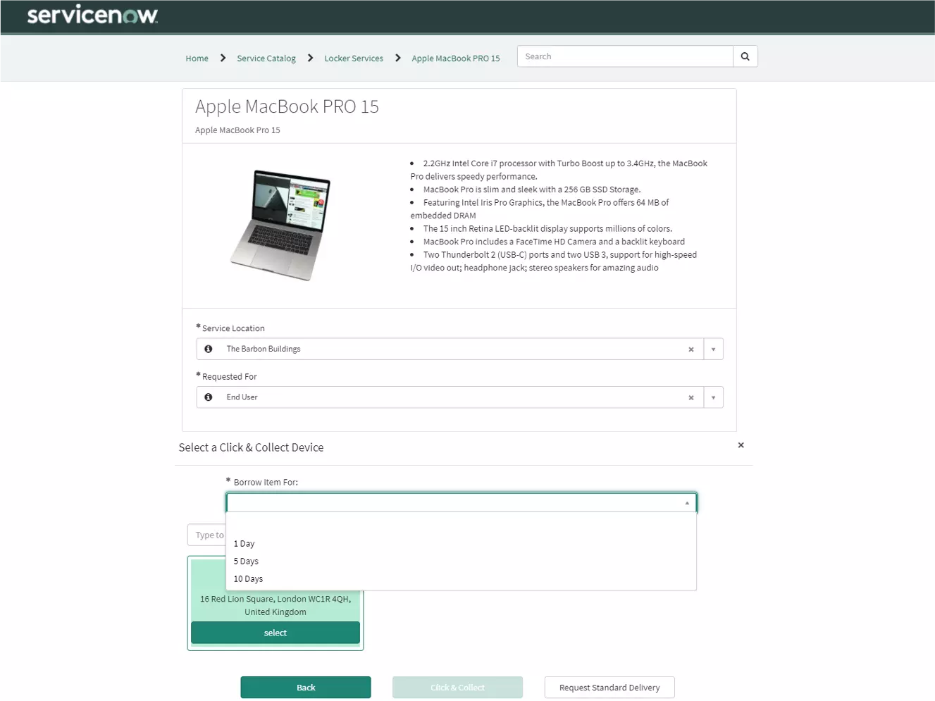935x701 pixels.
Task: Choose the 10 Days borrow option
Action: tap(461, 579)
